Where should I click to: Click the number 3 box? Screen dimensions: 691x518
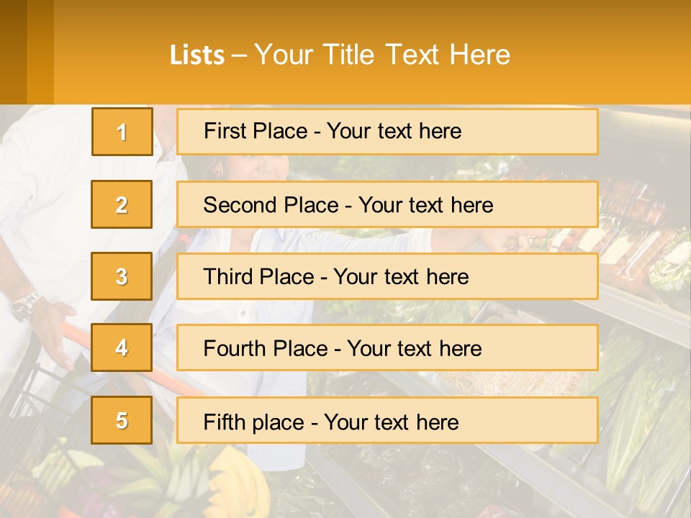click(122, 276)
